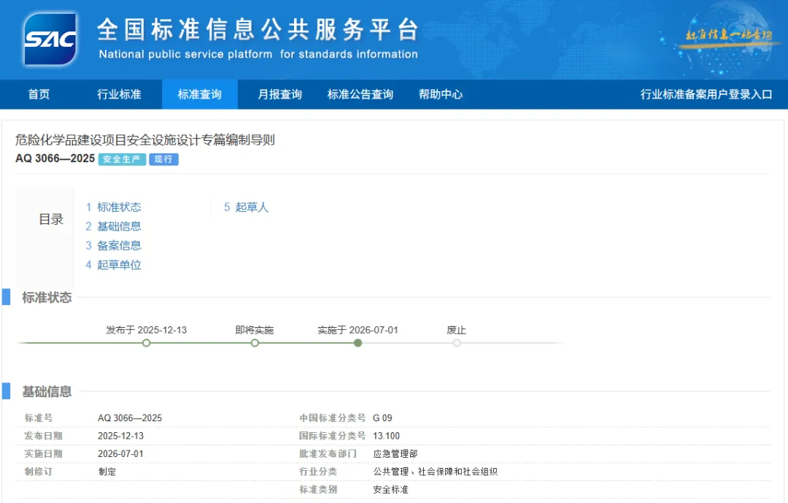
Task: Click the 发布日期 value 2025-12-13
Action: [120, 436]
